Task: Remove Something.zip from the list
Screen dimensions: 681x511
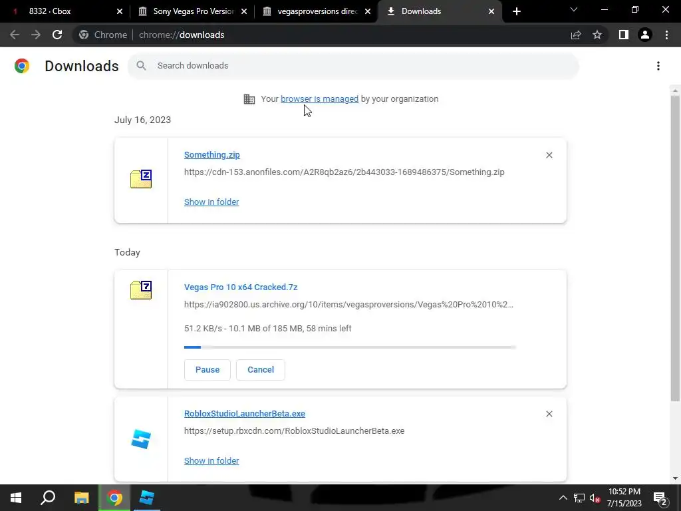Action: (x=549, y=155)
